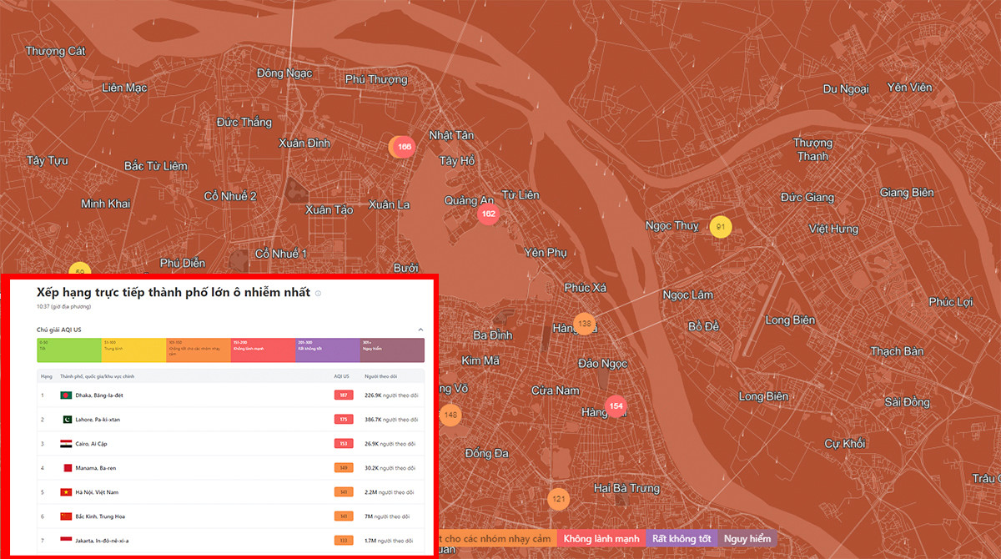This screenshot has height=559, width=1001.
Task: Open the AQI 121 marker near Hai Bà Trưng
Action: coord(558,499)
